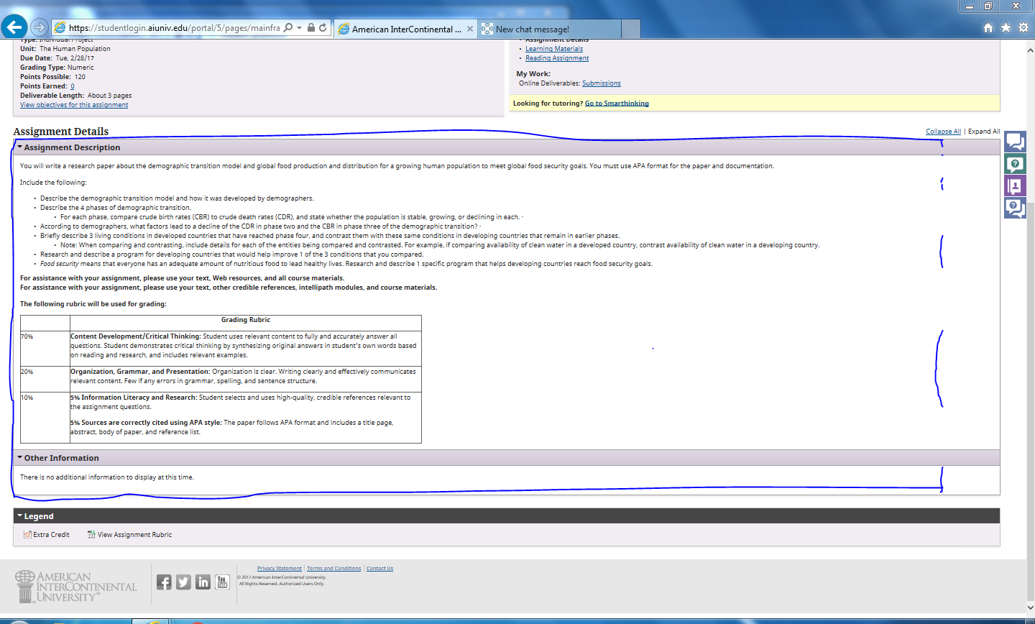Click the browser back arrow button

pos(14,27)
